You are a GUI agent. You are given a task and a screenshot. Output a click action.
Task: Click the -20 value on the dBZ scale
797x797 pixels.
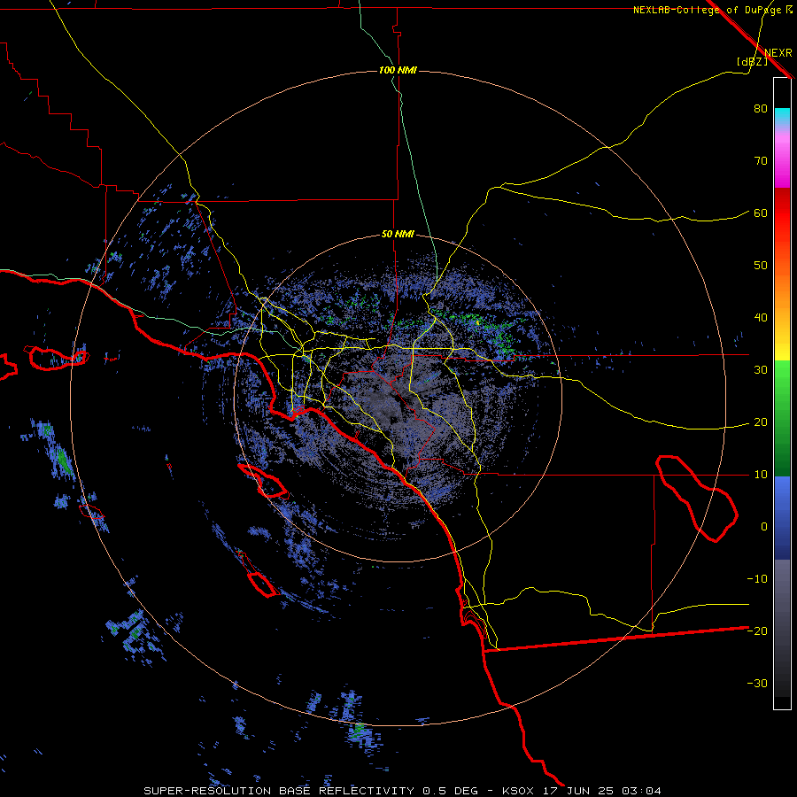[757, 631]
